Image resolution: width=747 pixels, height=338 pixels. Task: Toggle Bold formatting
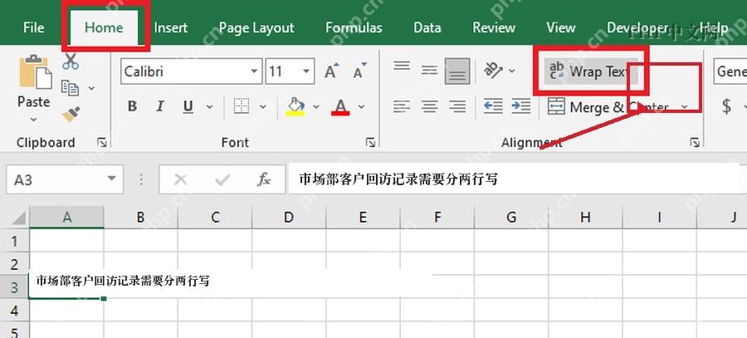tap(133, 106)
